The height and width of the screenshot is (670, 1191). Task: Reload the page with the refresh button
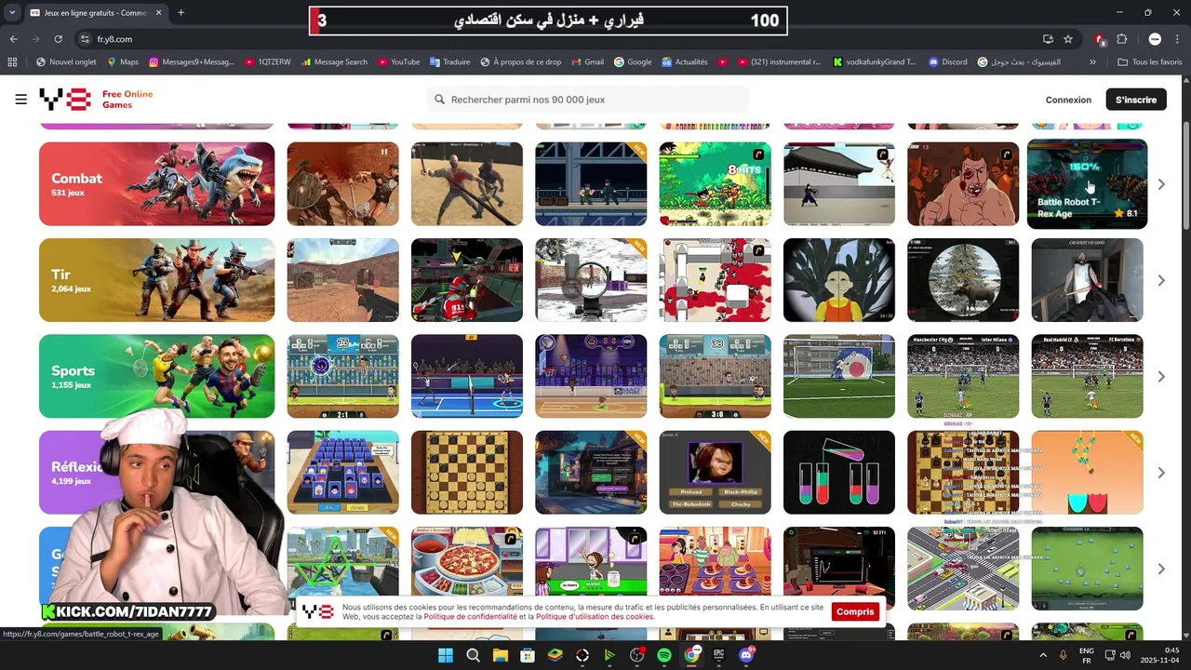58,39
